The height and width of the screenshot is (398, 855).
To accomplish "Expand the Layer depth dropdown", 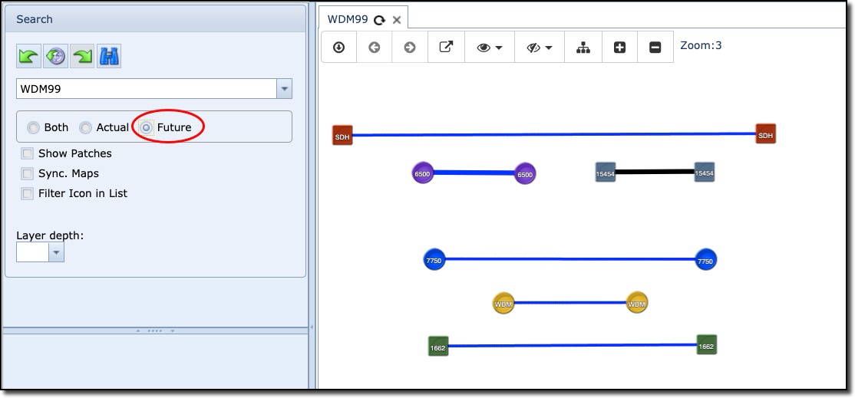I will [56, 252].
